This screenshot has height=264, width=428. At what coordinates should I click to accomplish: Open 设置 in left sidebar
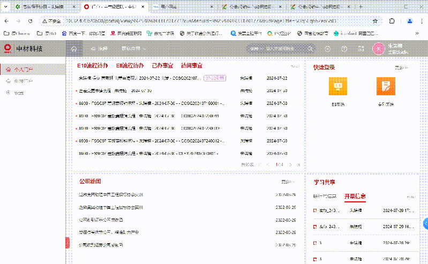pyautogui.click(x=33, y=93)
